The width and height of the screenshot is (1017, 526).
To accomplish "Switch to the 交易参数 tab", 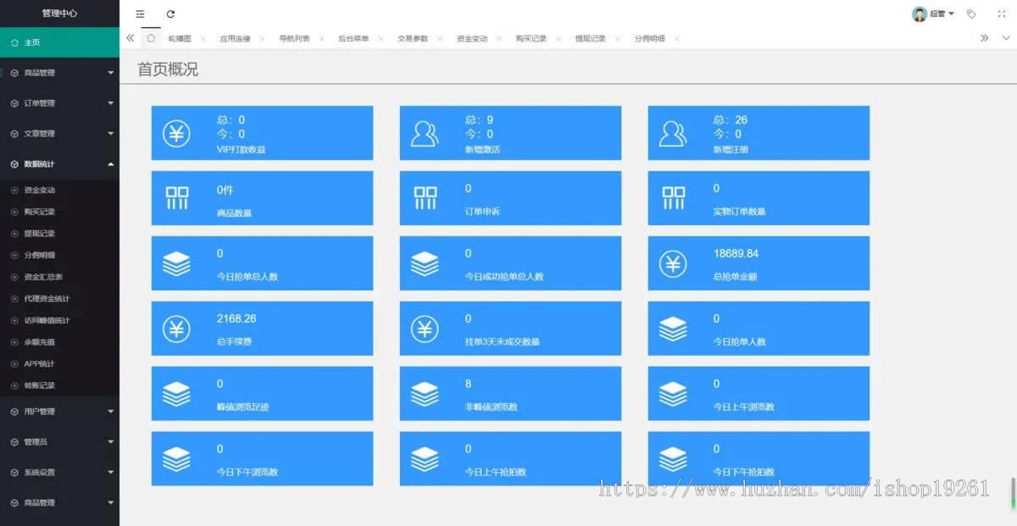I will [413, 38].
